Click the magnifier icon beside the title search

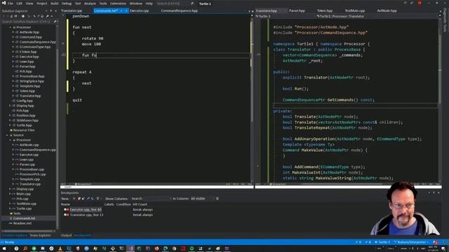[x=192, y=3]
